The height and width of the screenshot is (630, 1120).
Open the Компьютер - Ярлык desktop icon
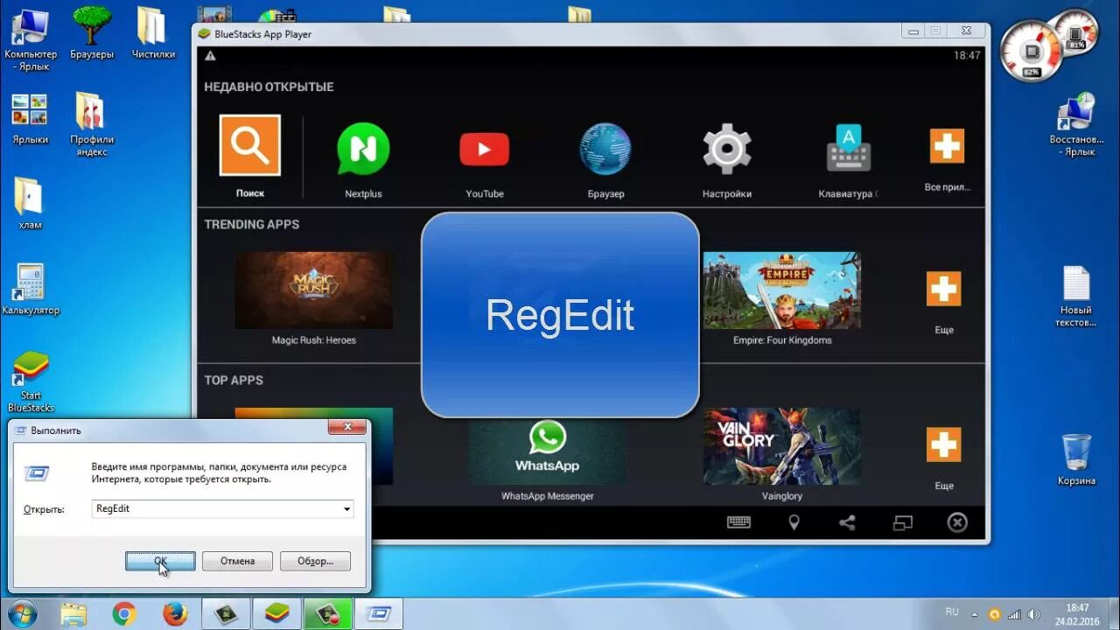[31, 39]
